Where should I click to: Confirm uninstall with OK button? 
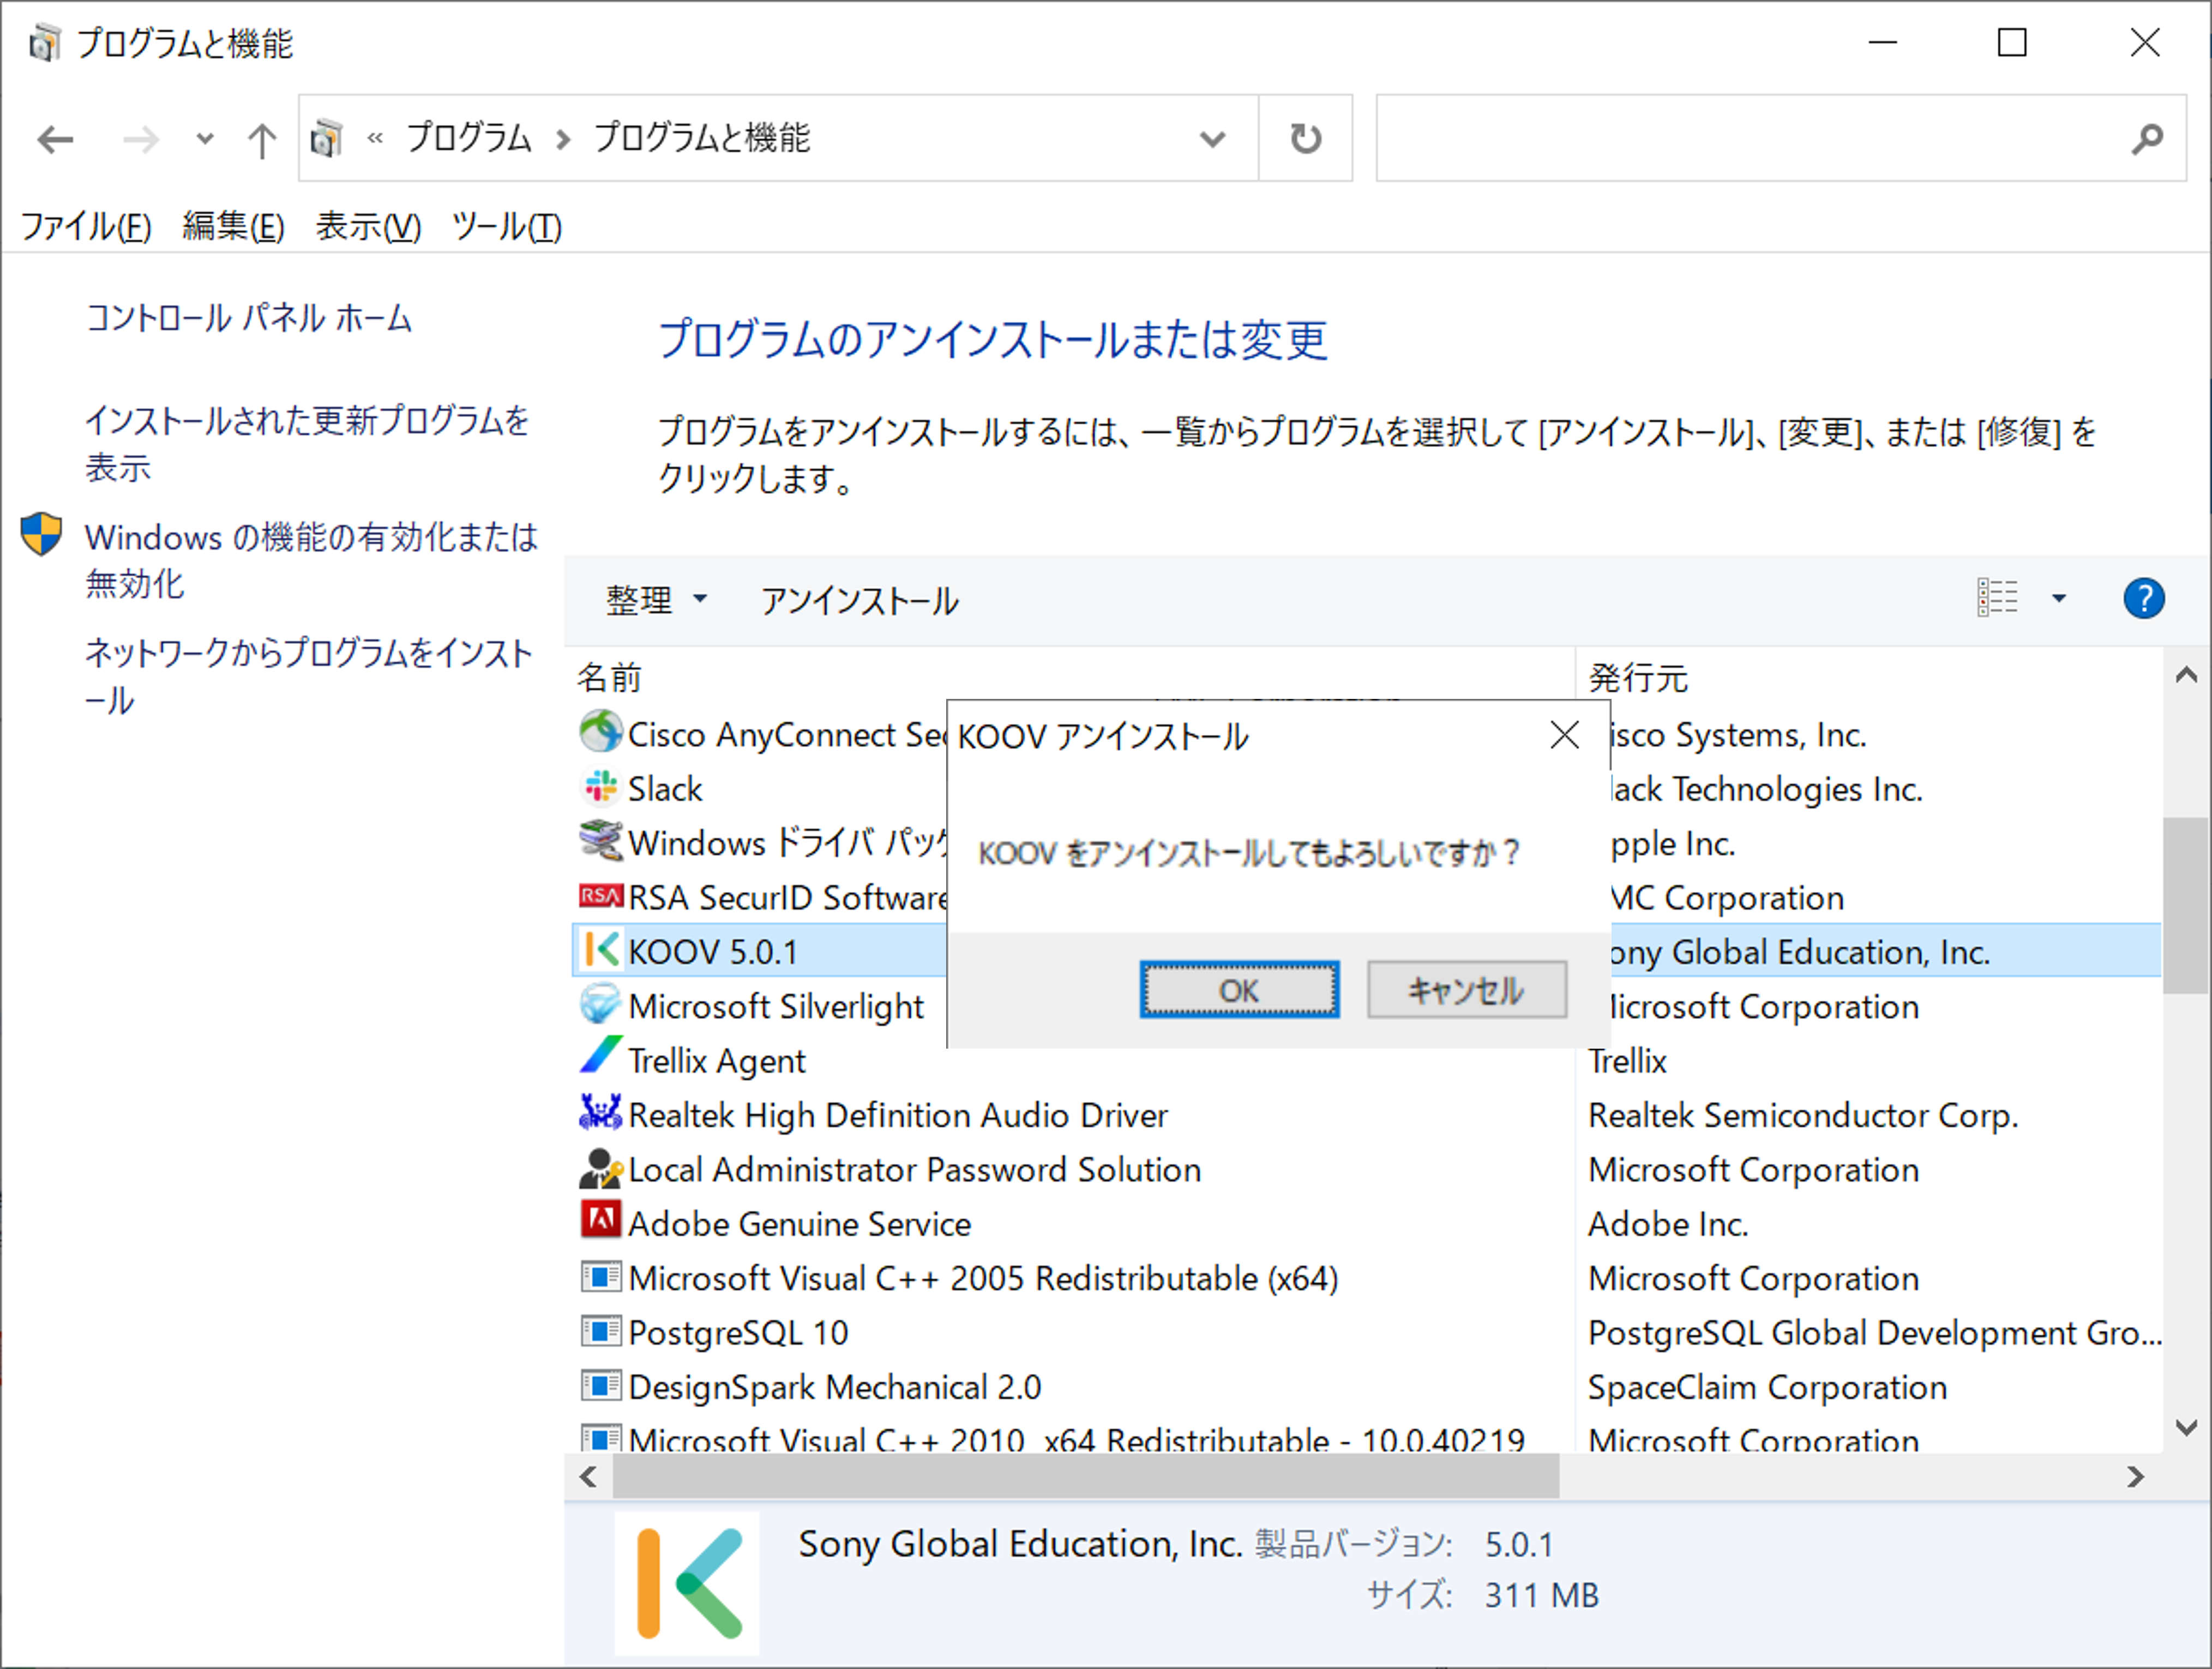(1239, 990)
